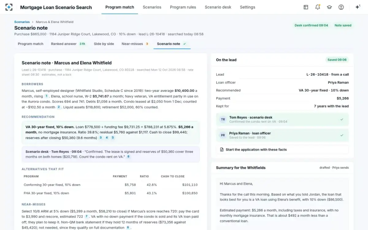Click the checkmark on Tom Reyes' row

342,119
